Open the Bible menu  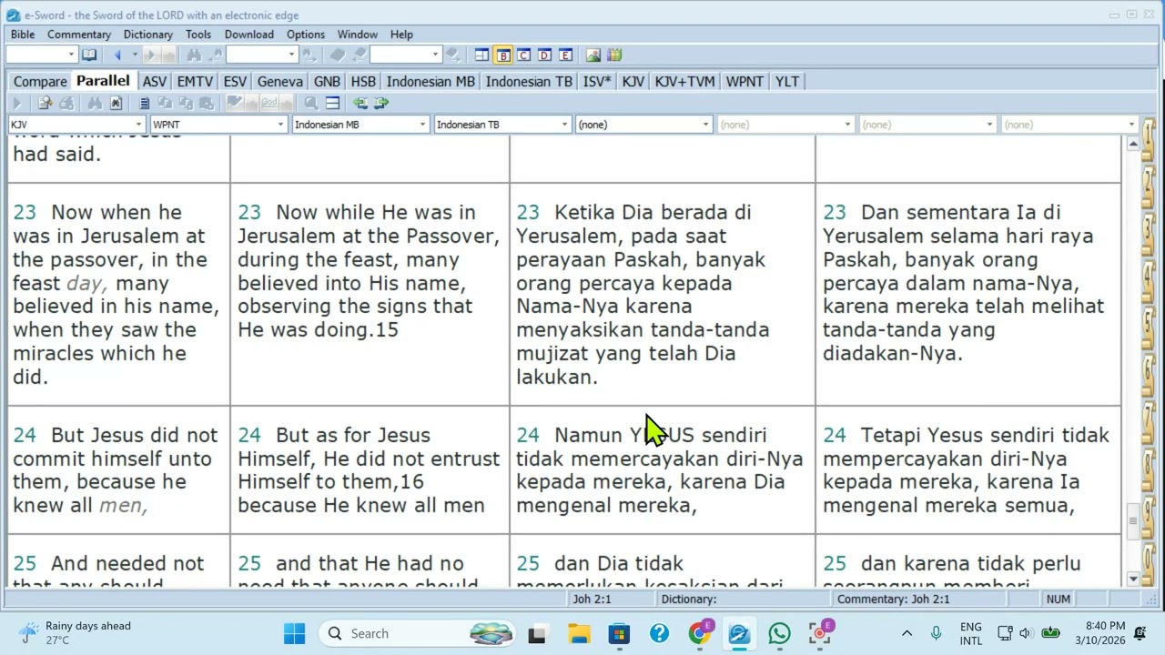(23, 34)
